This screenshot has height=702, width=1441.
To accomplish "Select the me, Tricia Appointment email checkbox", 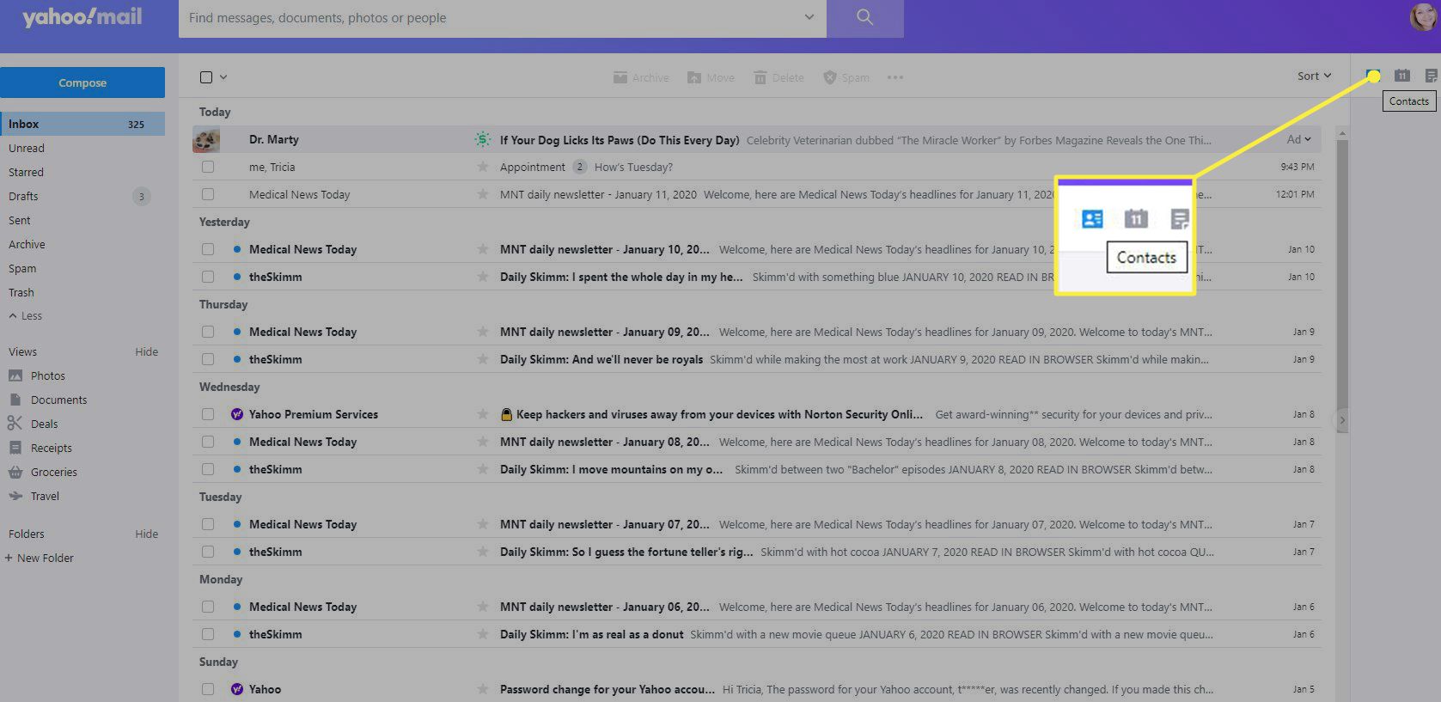I will [208, 167].
